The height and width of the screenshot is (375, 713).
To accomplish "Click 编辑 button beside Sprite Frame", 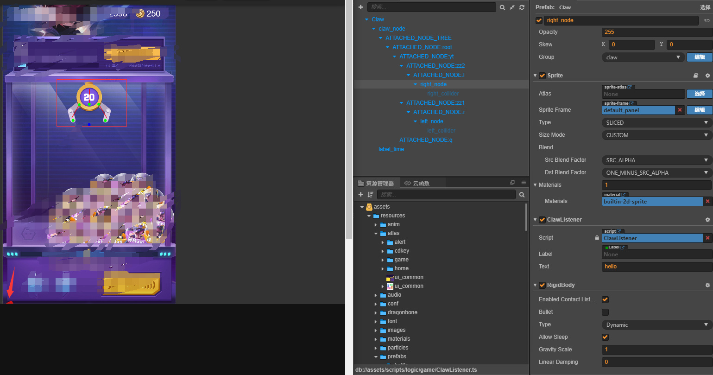I will 700,110.
